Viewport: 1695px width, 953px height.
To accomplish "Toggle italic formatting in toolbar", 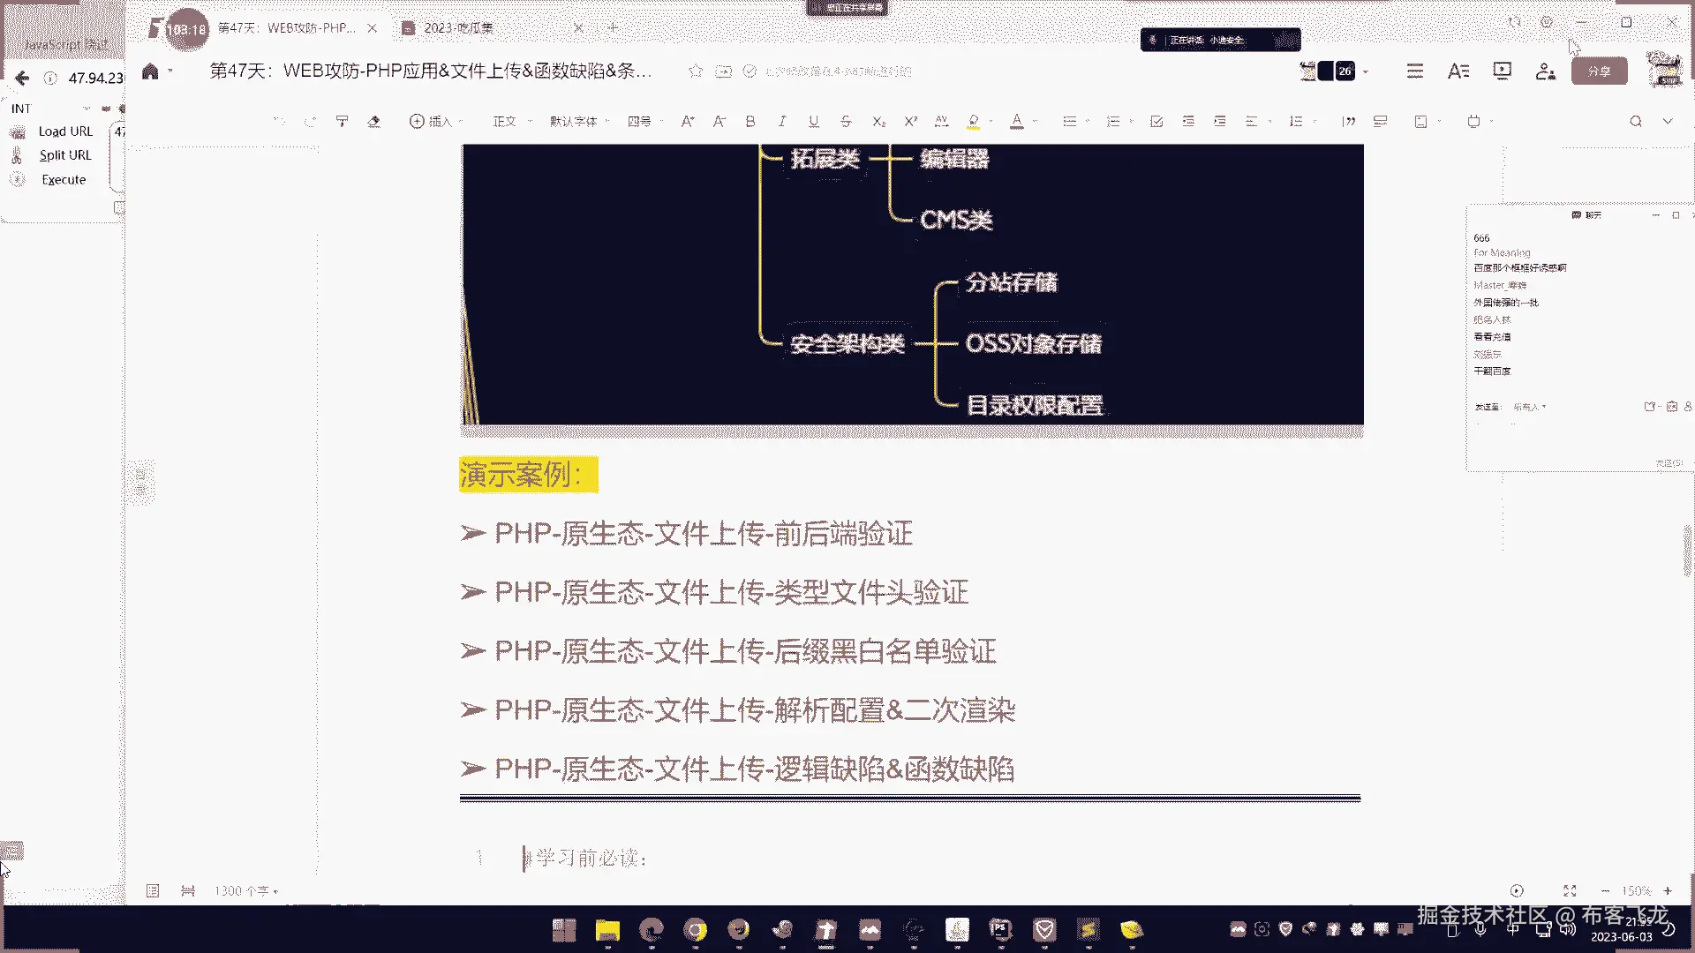I will [x=781, y=122].
